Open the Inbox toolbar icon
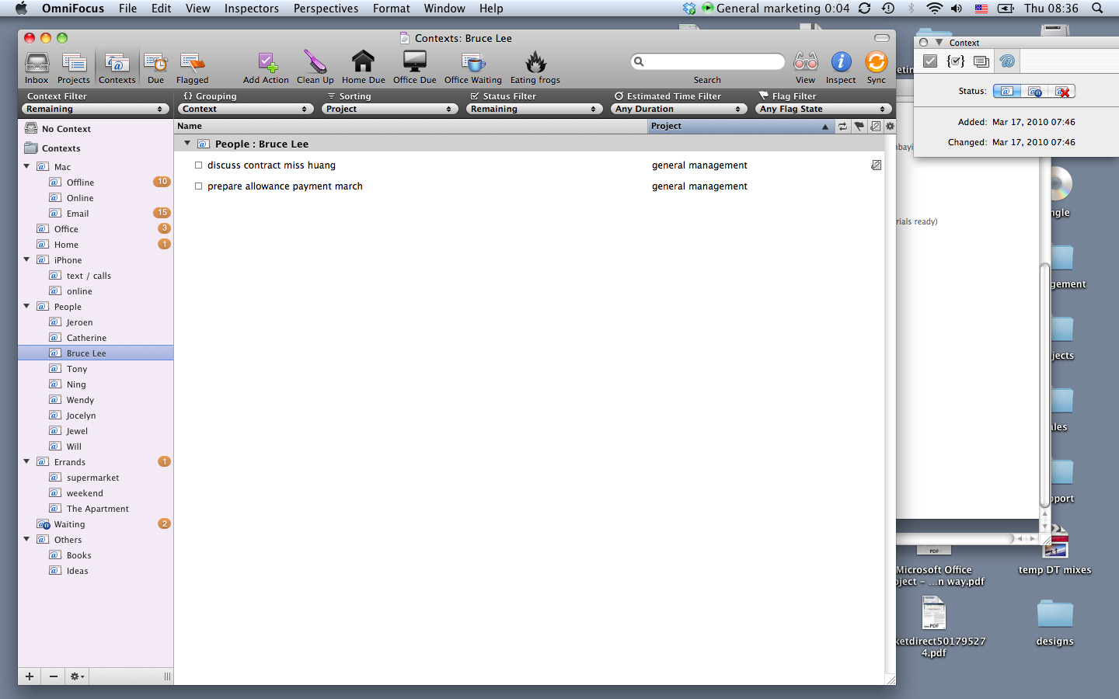 pos(37,68)
